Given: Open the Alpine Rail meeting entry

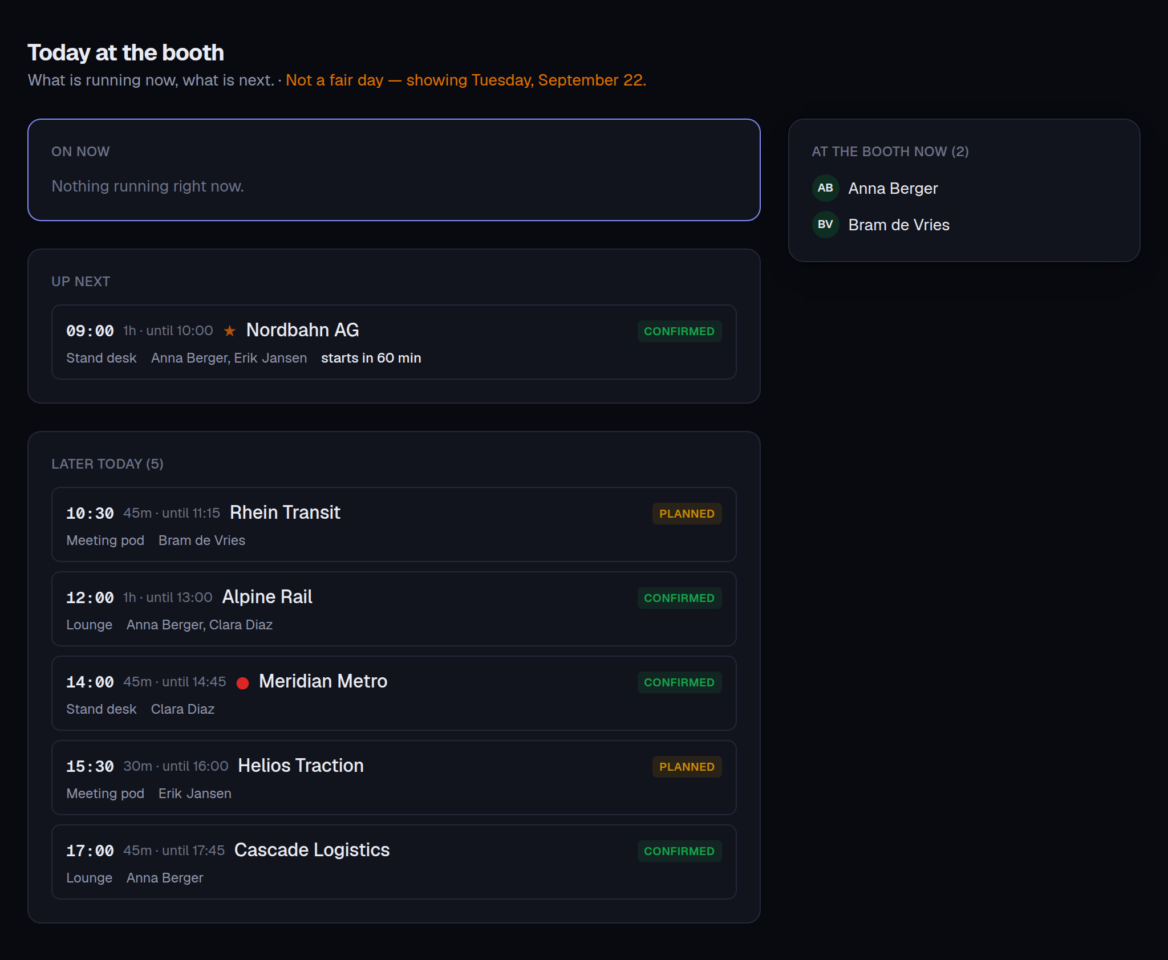Looking at the screenshot, I should [x=394, y=609].
